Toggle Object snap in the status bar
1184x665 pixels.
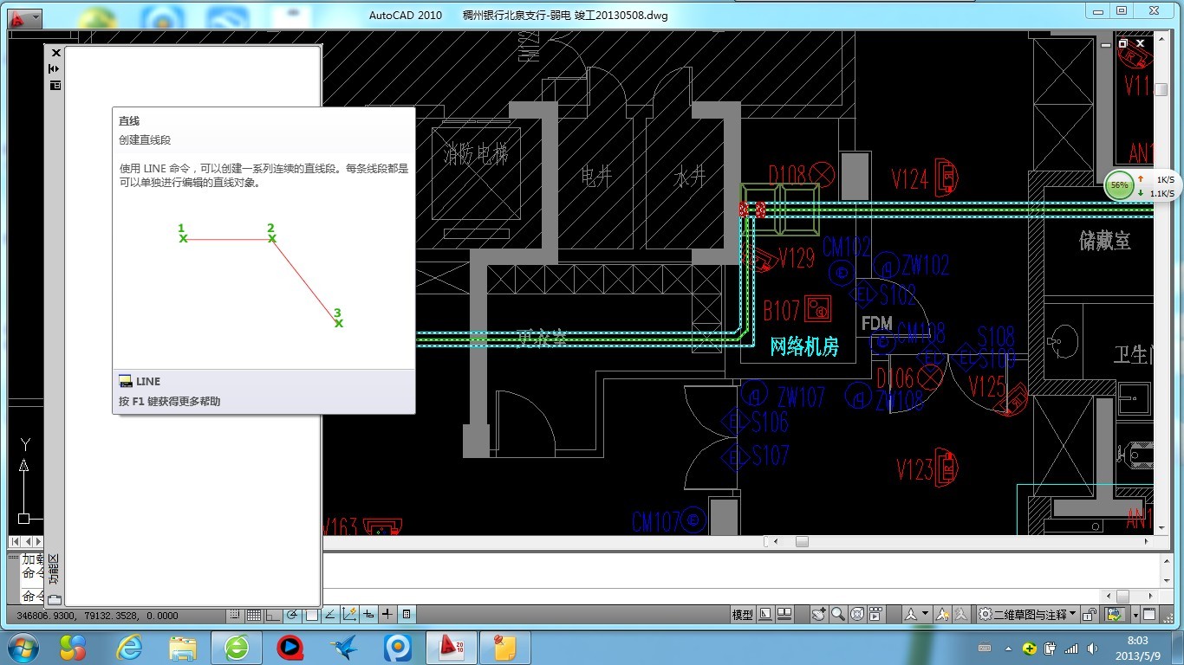click(x=312, y=615)
